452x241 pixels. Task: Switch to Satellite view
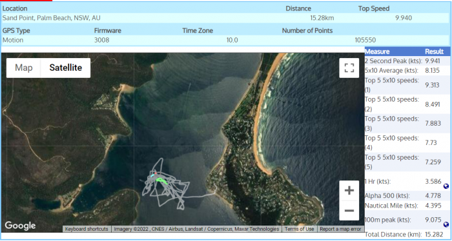[x=66, y=68]
